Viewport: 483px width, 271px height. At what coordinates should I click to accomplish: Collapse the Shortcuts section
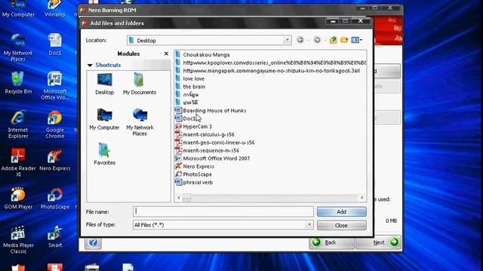pyautogui.click(x=90, y=65)
